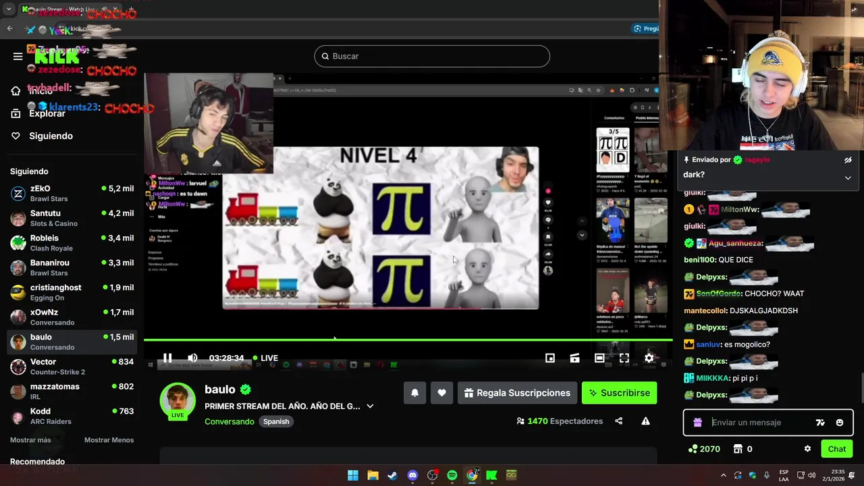The width and height of the screenshot is (864, 486).
Task: Mute the stream volume speaker icon
Action: (x=192, y=358)
